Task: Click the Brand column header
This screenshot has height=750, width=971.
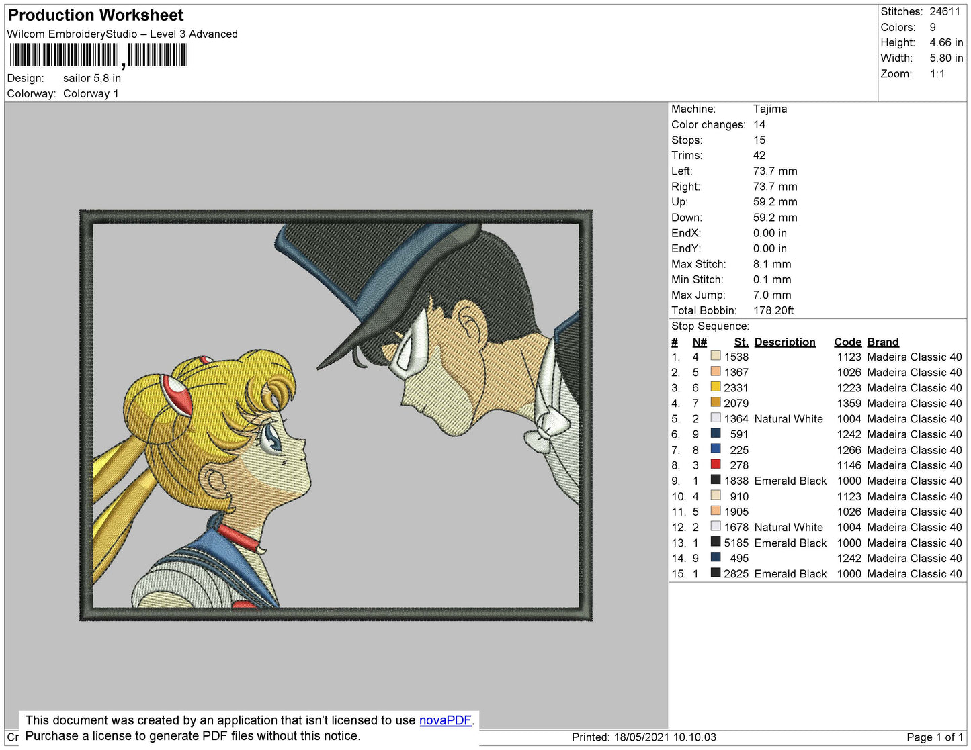Action: pyautogui.click(x=883, y=342)
